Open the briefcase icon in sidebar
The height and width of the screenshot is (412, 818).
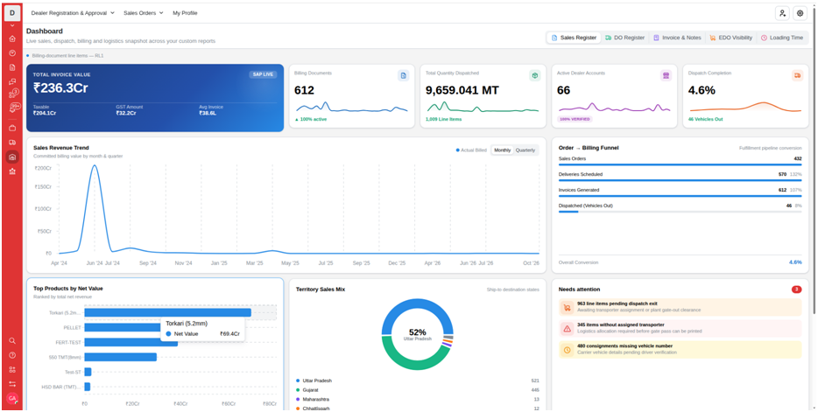coord(12,128)
